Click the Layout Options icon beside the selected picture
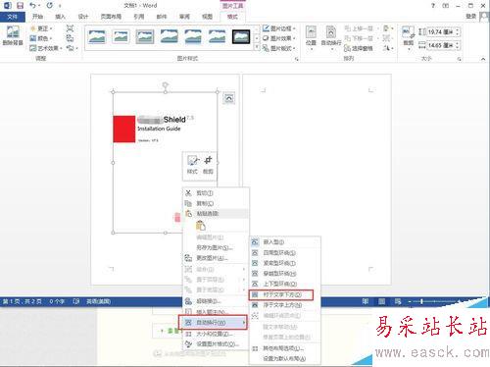Screen dimensions: 490x367 tap(229, 98)
